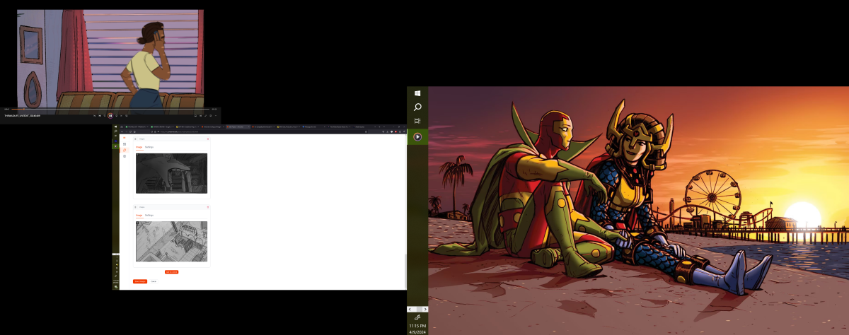
Task: Open the Windows Start menu on right monitor
Action: point(418,93)
